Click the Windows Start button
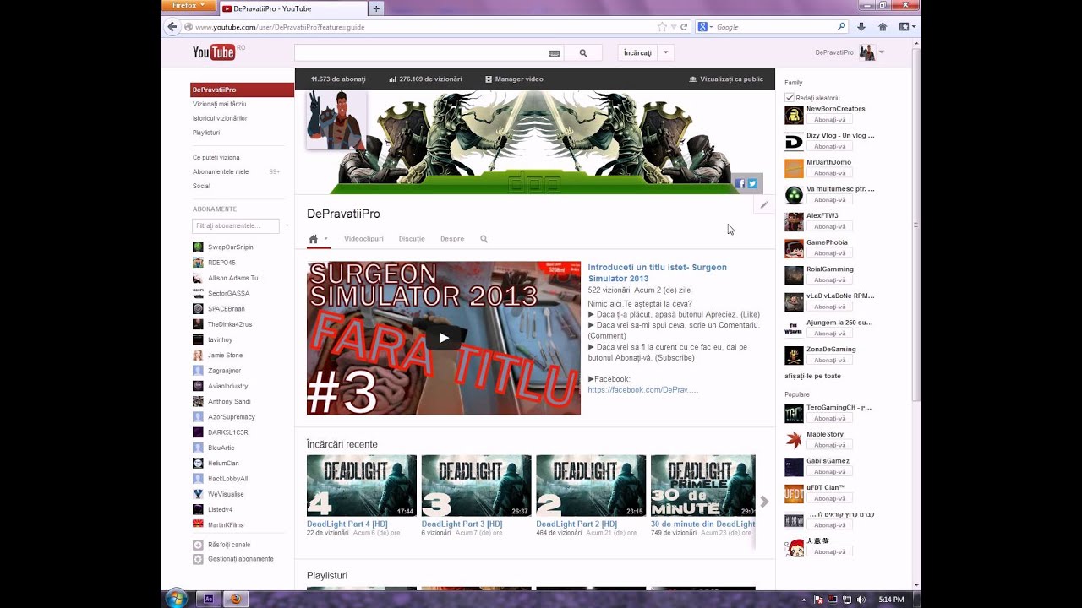 point(177,599)
